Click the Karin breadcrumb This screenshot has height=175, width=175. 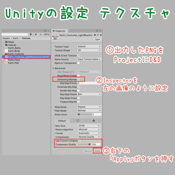tap(16, 38)
